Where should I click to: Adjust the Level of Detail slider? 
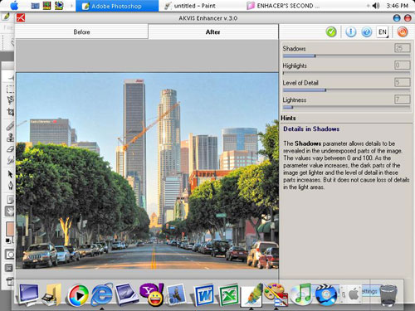[346, 90]
